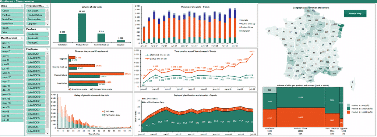Select oct.-17 month filter

(12, 81)
